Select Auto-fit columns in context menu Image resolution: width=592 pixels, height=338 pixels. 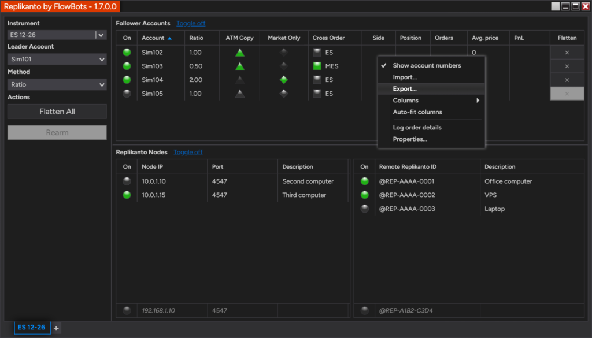(431, 112)
